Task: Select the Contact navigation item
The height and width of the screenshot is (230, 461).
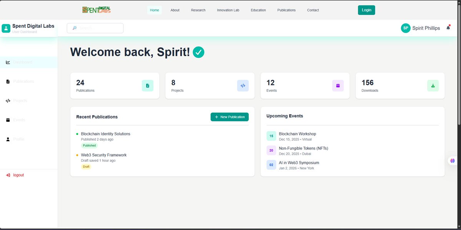Action: click(313, 10)
